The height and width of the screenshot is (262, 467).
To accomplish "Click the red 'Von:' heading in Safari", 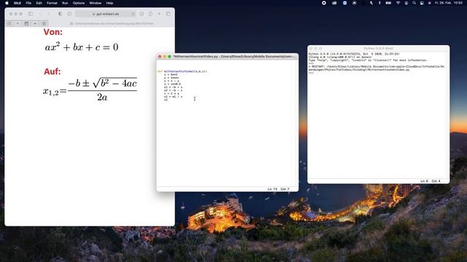I will point(53,32).
